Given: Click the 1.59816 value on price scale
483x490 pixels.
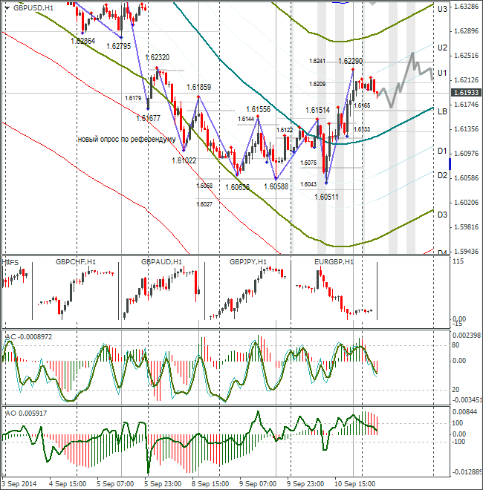Looking at the screenshot, I should [x=467, y=227].
